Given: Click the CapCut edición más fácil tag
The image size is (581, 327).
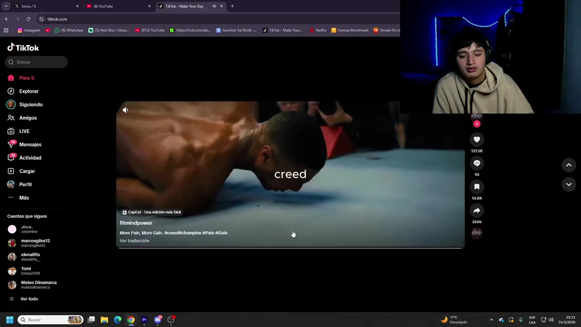Looking at the screenshot, I should click(x=152, y=212).
